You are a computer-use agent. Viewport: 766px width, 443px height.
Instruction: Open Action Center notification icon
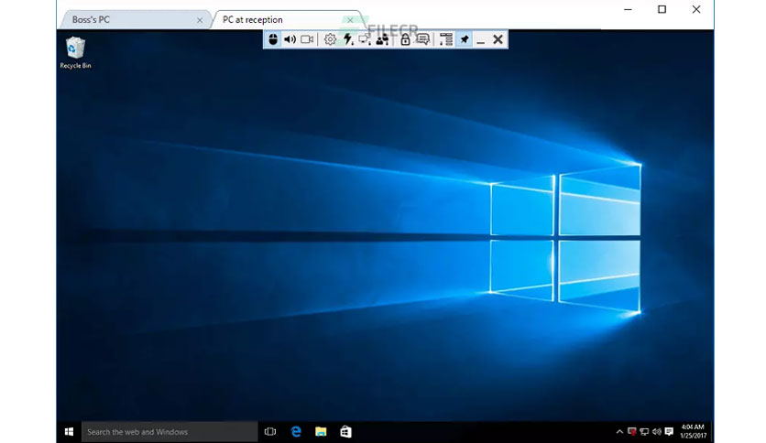coord(669,432)
